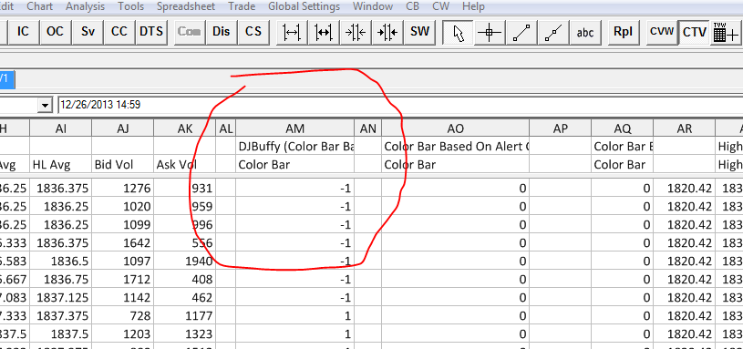This screenshot has height=349, width=743.
Task: Click the formula field showing 12/26/2013 14:59
Action: pyautogui.click(x=400, y=105)
